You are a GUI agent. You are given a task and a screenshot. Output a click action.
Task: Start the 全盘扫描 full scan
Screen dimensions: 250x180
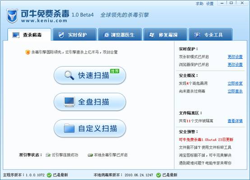coord(90,102)
